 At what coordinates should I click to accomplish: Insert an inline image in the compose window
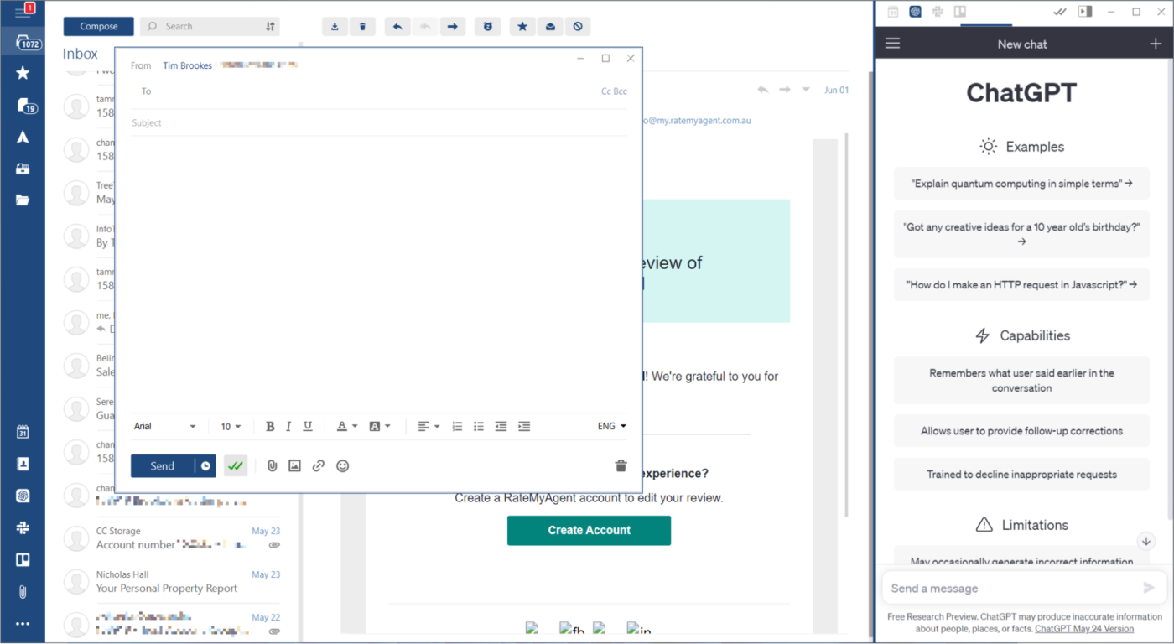coord(294,466)
